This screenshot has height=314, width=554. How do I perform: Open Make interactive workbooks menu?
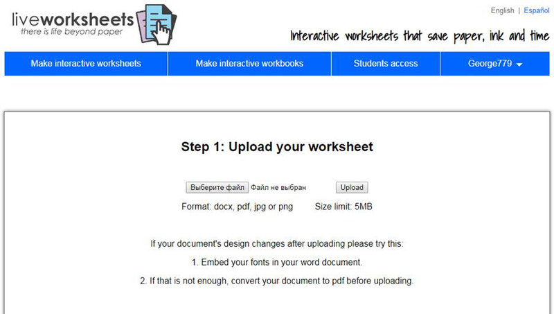coord(249,64)
